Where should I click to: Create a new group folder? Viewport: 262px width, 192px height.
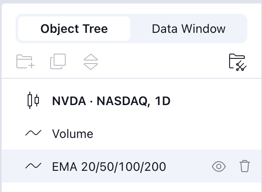25,62
